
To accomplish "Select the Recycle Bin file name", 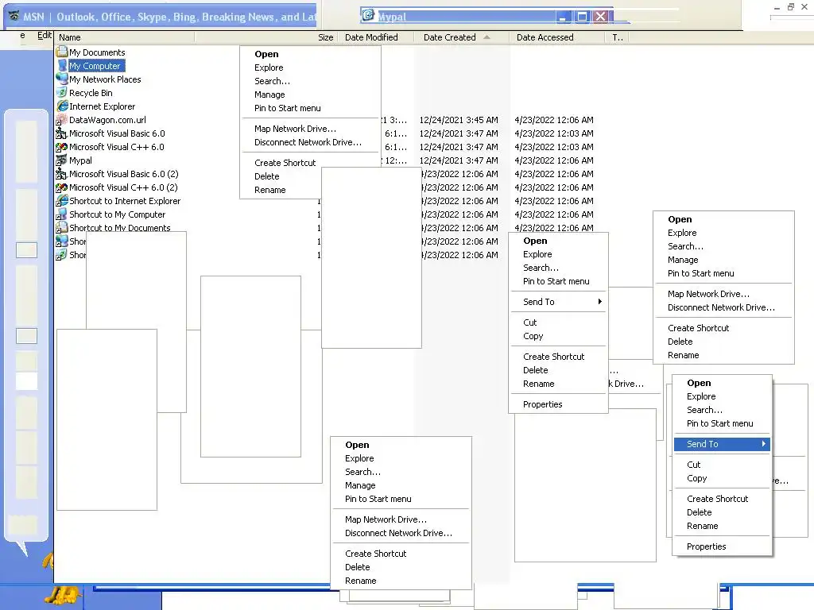I will point(91,93).
